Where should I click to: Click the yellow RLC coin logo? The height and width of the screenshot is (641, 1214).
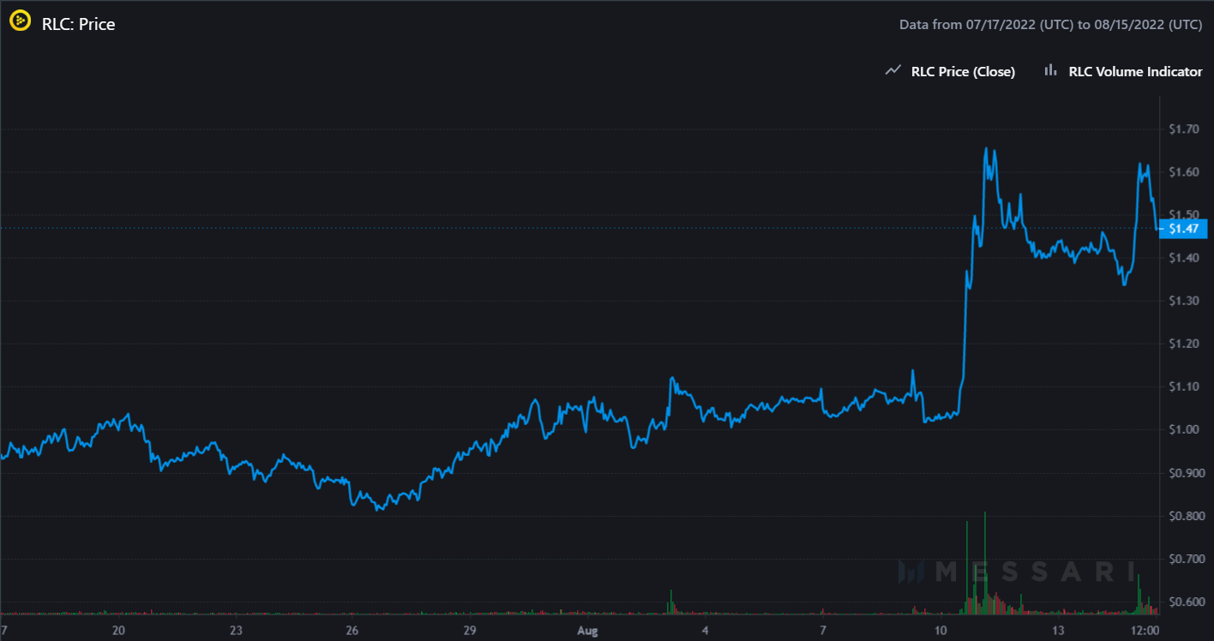click(x=19, y=24)
